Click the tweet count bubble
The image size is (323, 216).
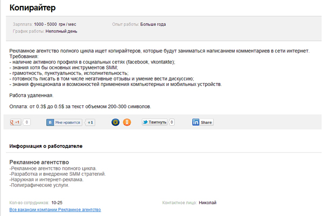pyautogui.click(x=172, y=123)
